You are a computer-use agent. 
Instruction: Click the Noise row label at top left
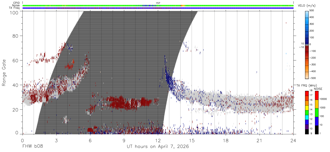(16, 5)
